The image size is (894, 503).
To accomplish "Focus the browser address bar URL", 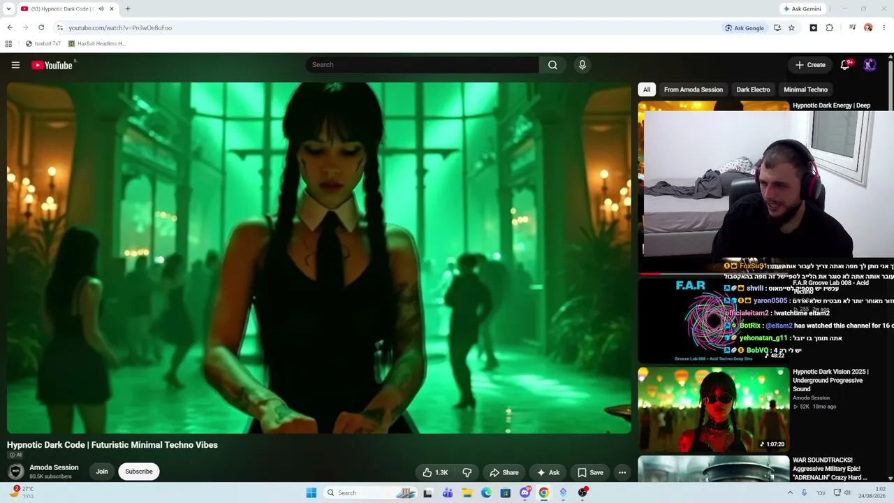I will coord(120,28).
